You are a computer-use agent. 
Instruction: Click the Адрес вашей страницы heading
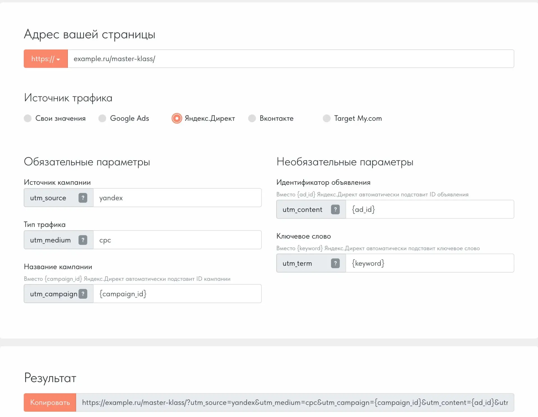89,34
